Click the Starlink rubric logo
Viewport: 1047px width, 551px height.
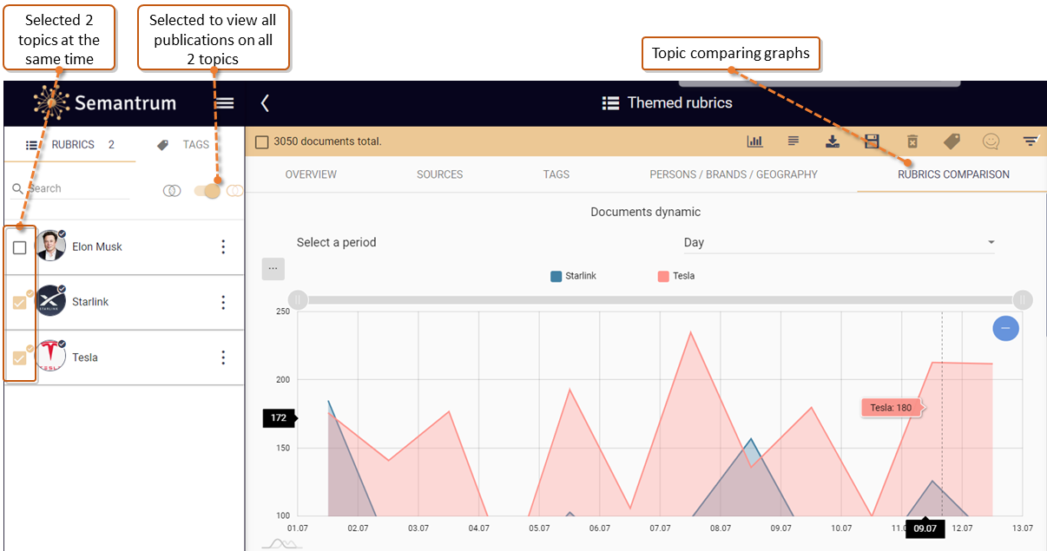(x=51, y=301)
